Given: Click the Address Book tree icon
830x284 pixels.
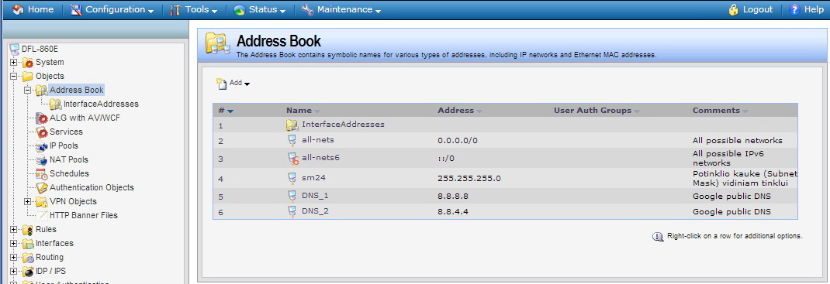Looking at the screenshot, I should coord(42,91).
